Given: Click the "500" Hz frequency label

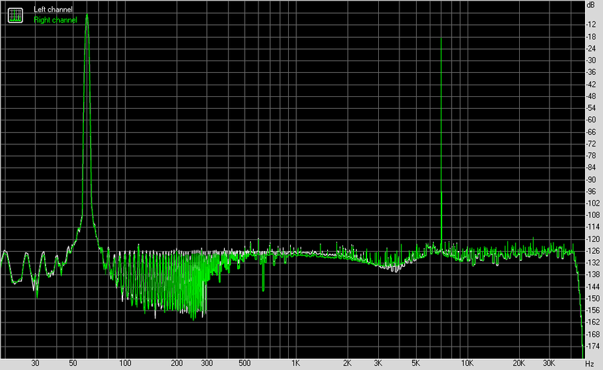Looking at the screenshot, I should pyautogui.click(x=244, y=363).
